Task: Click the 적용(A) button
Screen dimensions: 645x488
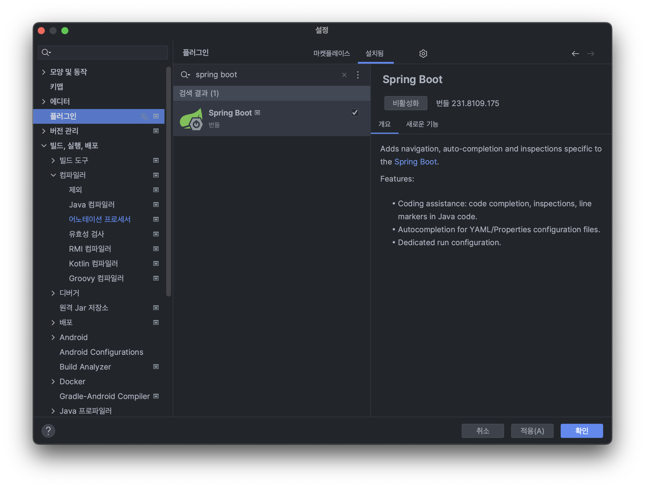Action: [532, 431]
